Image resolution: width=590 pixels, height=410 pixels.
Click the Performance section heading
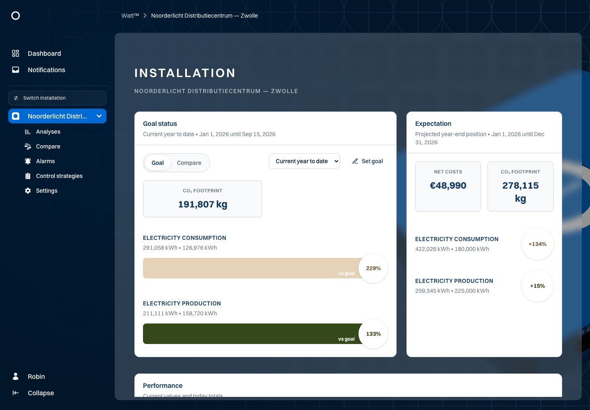tap(163, 385)
